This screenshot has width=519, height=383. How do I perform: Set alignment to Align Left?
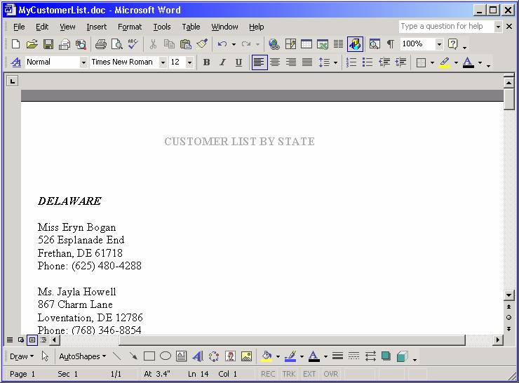click(x=259, y=62)
